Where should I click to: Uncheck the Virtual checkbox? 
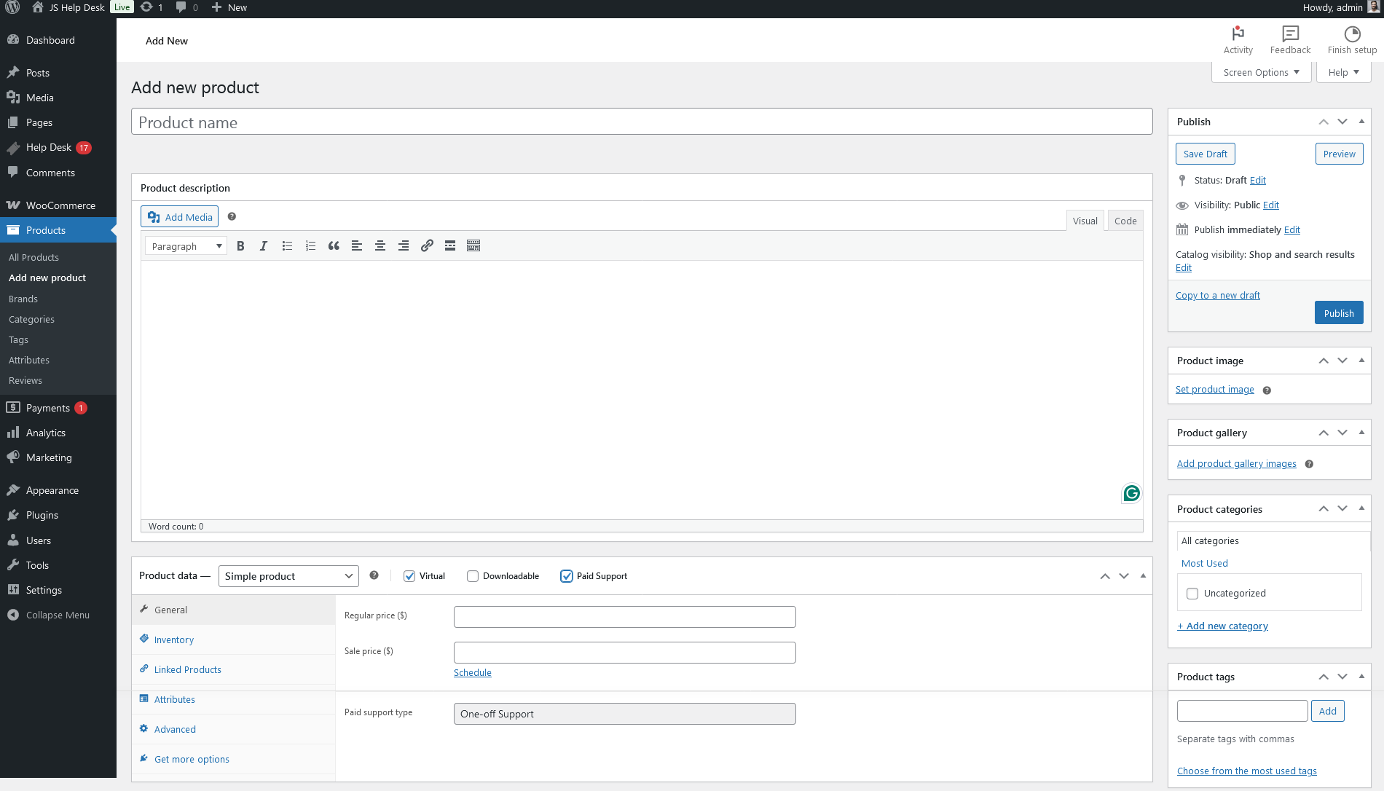click(x=409, y=576)
